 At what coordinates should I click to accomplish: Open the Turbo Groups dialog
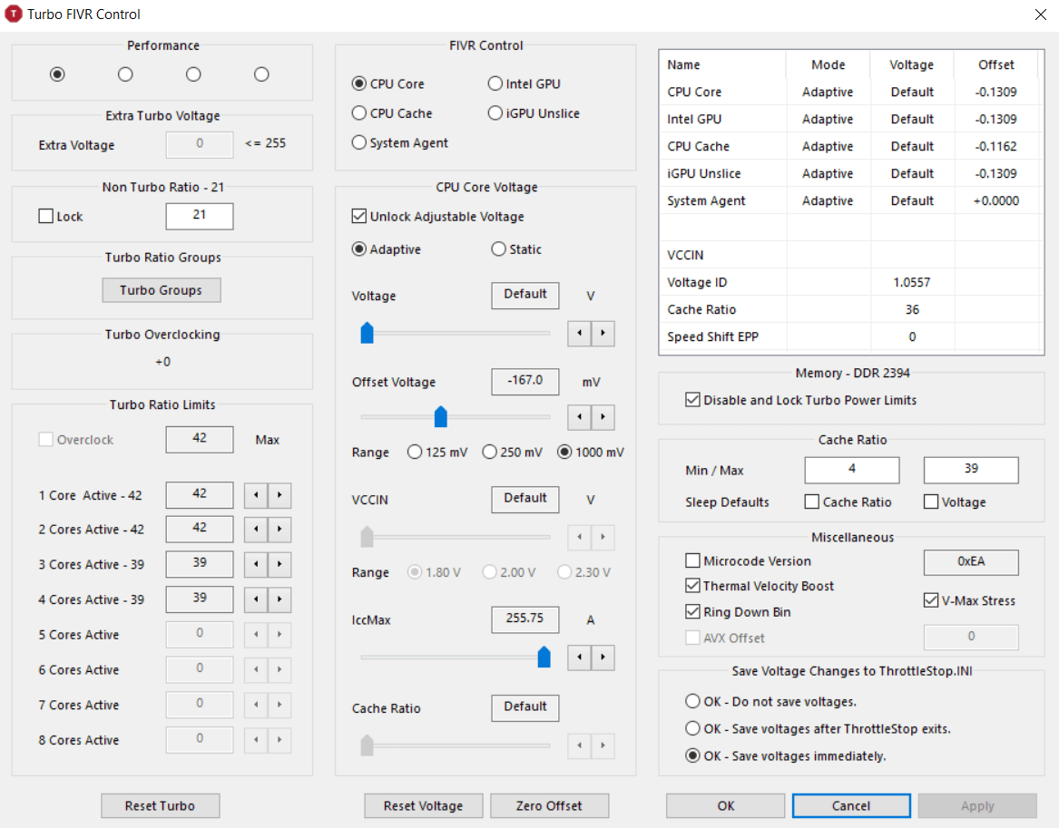(161, 290)
